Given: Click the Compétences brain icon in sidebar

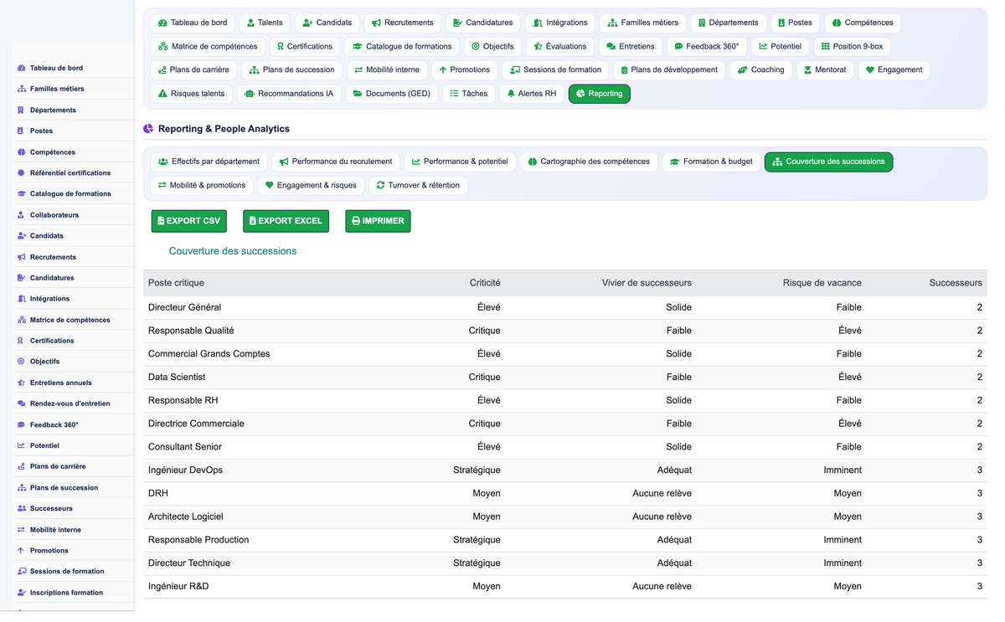Looking at the screenshot, I should coord(21,152).
